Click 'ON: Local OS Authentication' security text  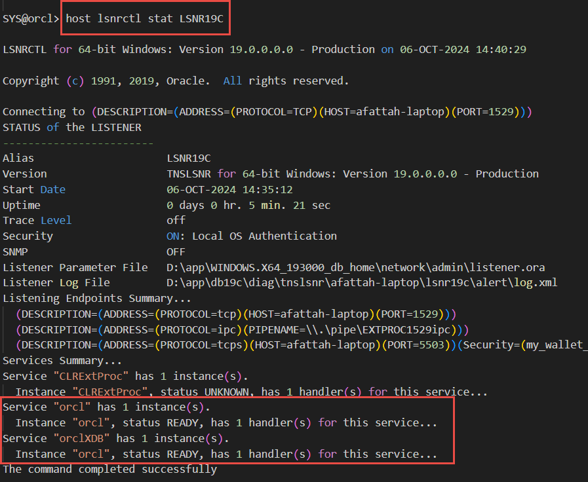pyautogui.click(x=252, y=236)
